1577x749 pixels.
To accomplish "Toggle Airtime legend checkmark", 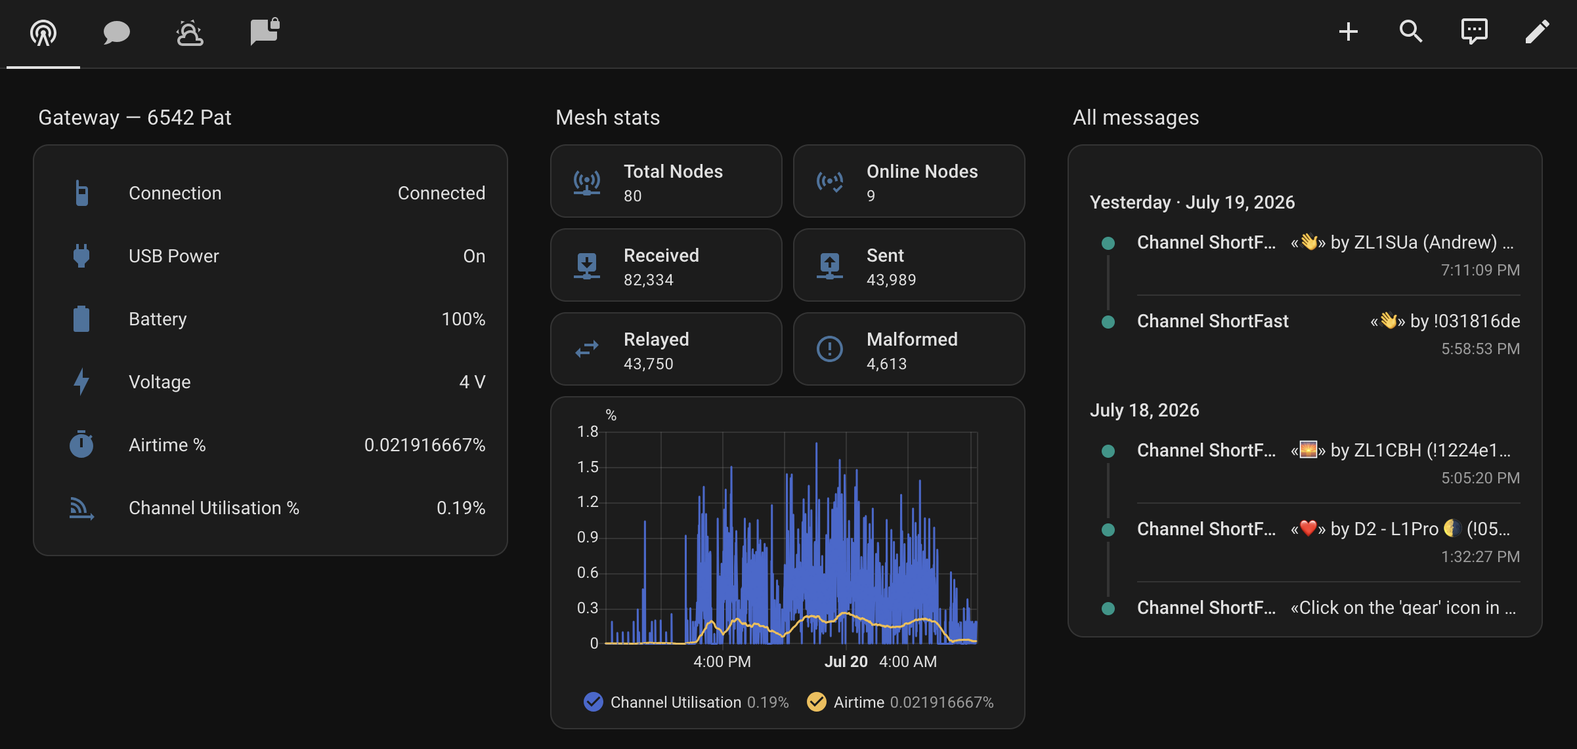I will 816,702.
